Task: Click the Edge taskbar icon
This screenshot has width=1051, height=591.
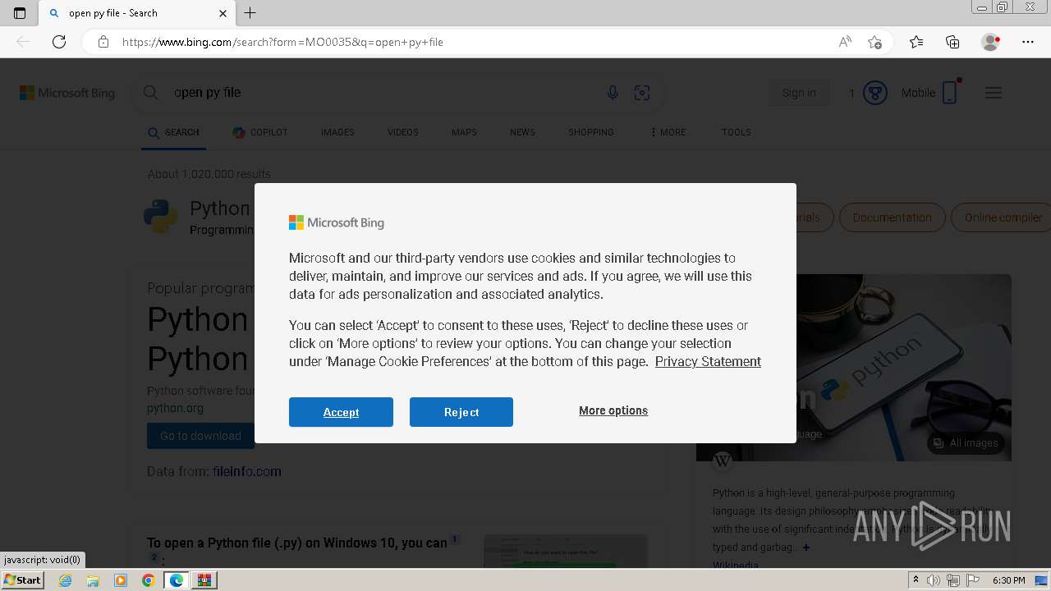Action: click(x=176, y=580)
